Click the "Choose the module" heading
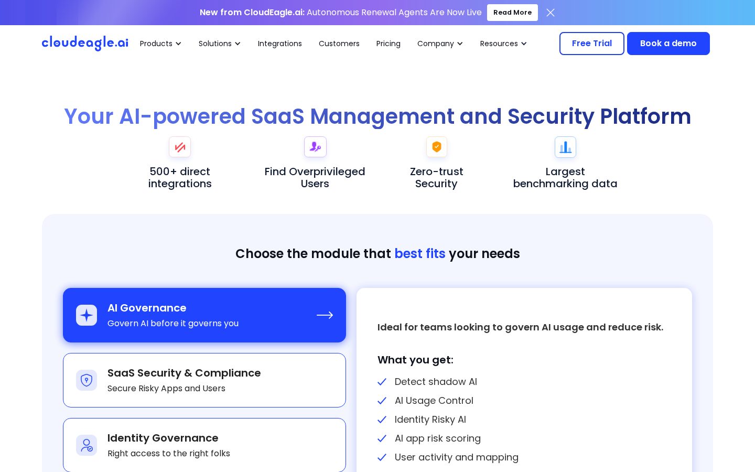 (x=377, y=254)
